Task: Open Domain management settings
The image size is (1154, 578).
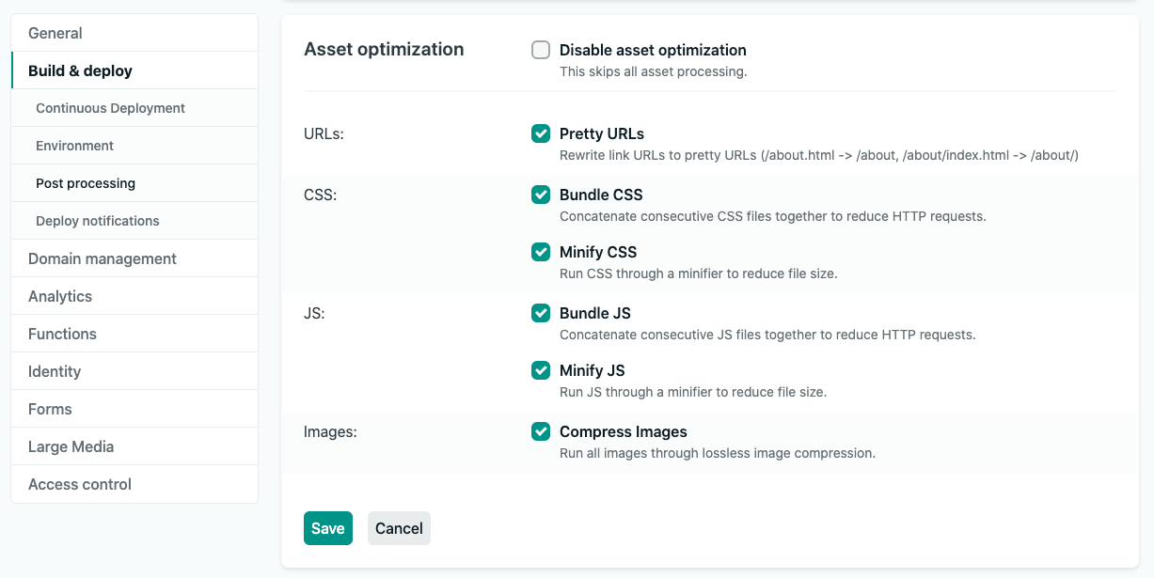Action: point(134,258)
